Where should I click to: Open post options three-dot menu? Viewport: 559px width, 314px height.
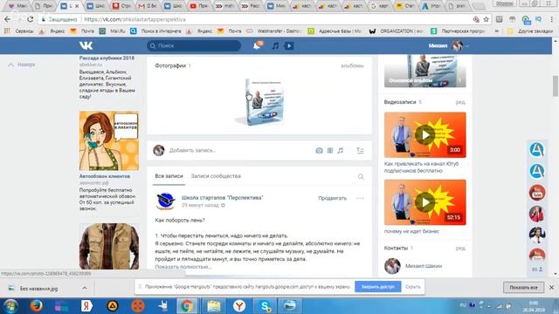(360, 198)
